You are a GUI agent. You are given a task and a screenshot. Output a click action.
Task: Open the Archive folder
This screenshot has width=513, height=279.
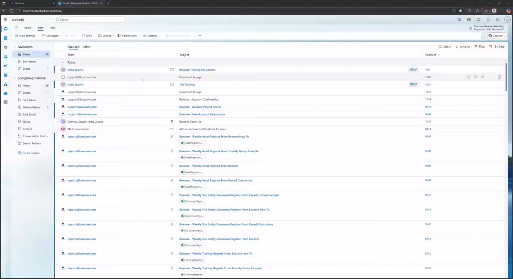27,129
